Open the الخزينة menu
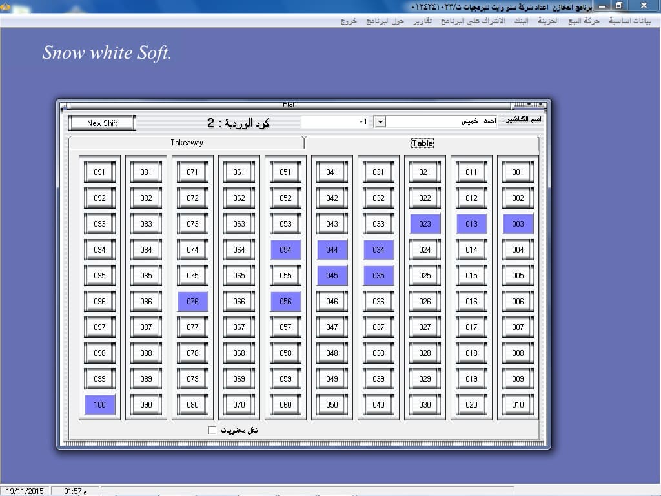 [x=548, y=21]
